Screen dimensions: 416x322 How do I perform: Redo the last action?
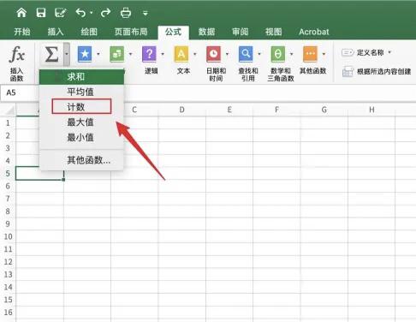click(105, 13)
